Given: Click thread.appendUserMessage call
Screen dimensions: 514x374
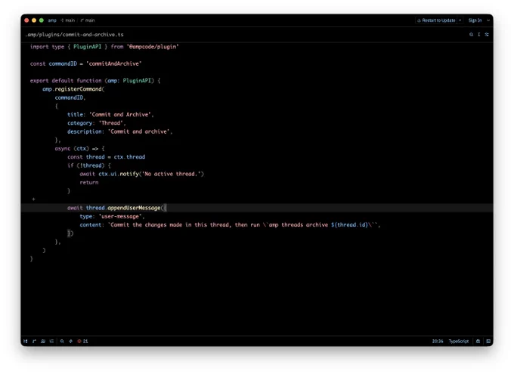Looking at the screenshot, I should pyautogui.click(x=123, y=208).
